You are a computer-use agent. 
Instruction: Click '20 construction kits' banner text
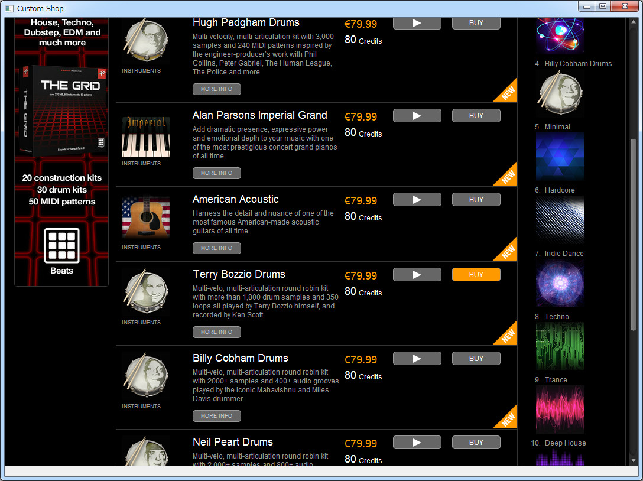pos(62,177)
